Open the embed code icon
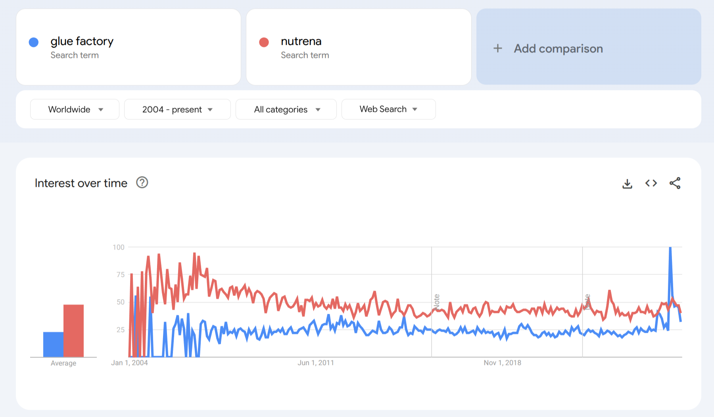Screen dimensions: 714x417 (651, 183)
